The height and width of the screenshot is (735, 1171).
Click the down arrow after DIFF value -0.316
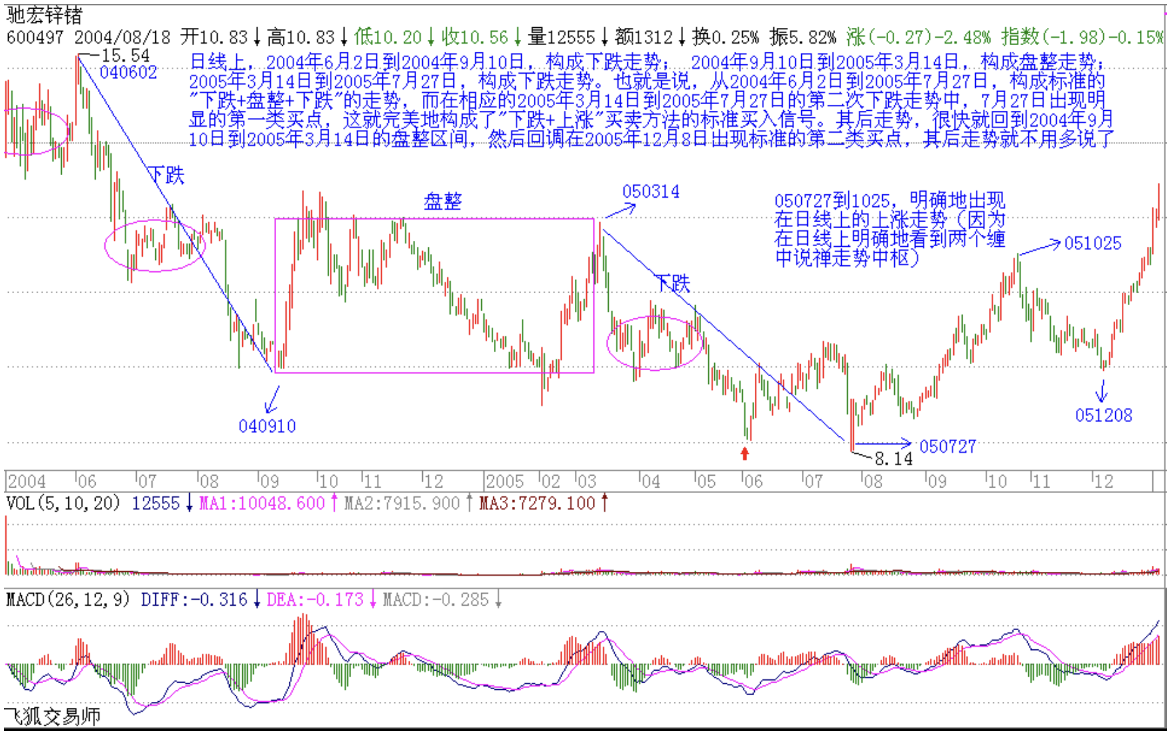[257, 600]
